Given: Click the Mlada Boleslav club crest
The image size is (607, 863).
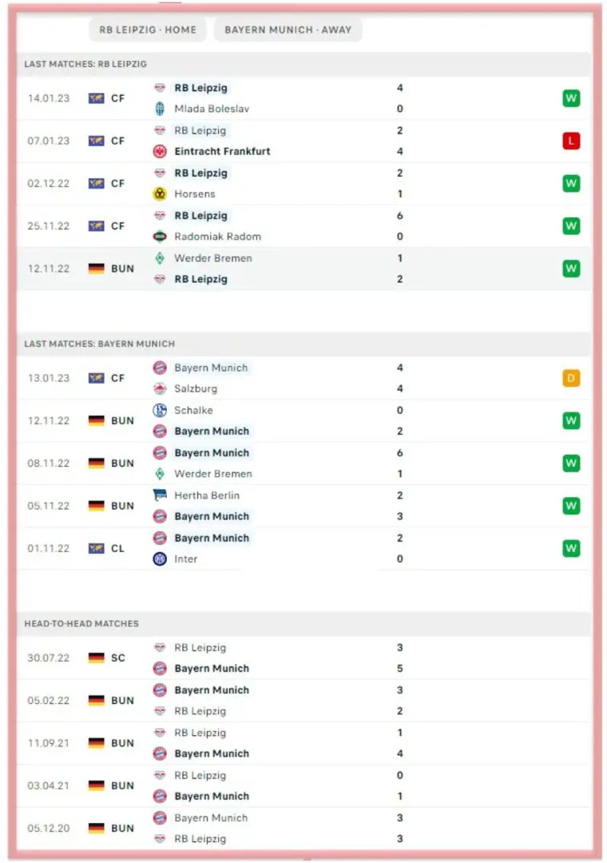Looking at the screenshot, I should (x=160, y=109).
